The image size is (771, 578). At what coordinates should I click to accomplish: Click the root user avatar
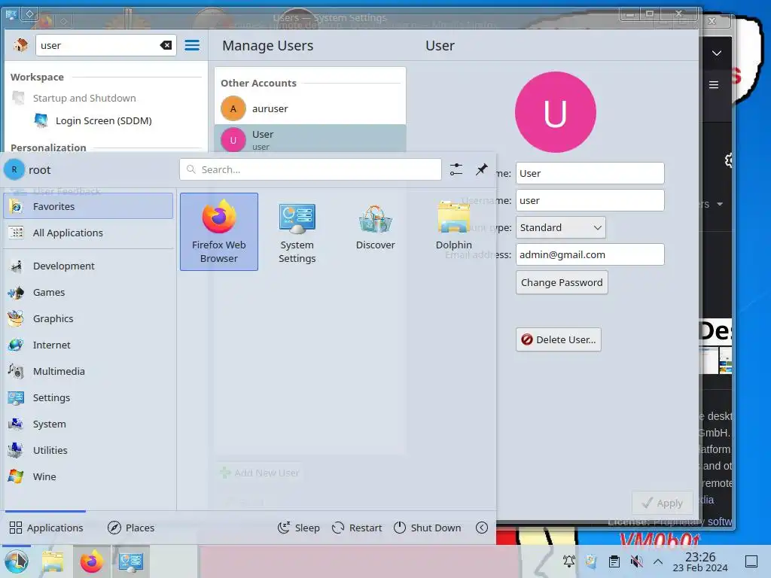pyautogui.click(x=14, y=169)
